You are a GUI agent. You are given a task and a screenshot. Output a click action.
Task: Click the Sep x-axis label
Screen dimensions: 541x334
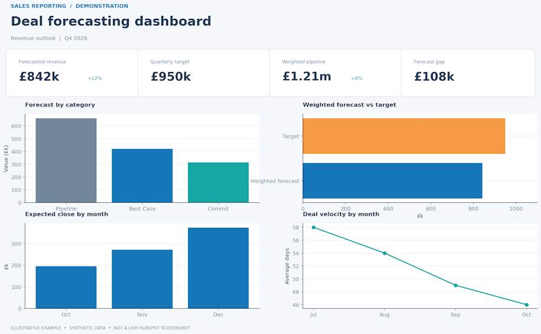[455, 314]
